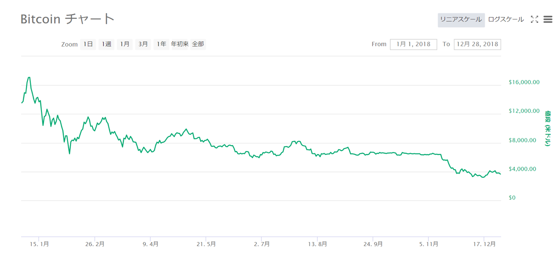Click the 15. 1月 date label
The image size is (555, 262).
39,244
